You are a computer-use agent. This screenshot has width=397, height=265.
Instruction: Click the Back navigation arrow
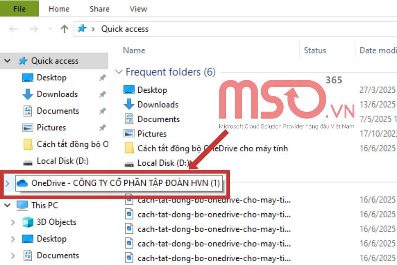point(13,29)
